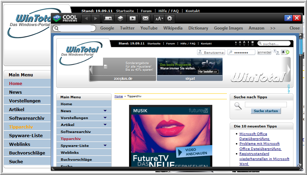Show more search engines with >>
307x175 pixels.
273,28
